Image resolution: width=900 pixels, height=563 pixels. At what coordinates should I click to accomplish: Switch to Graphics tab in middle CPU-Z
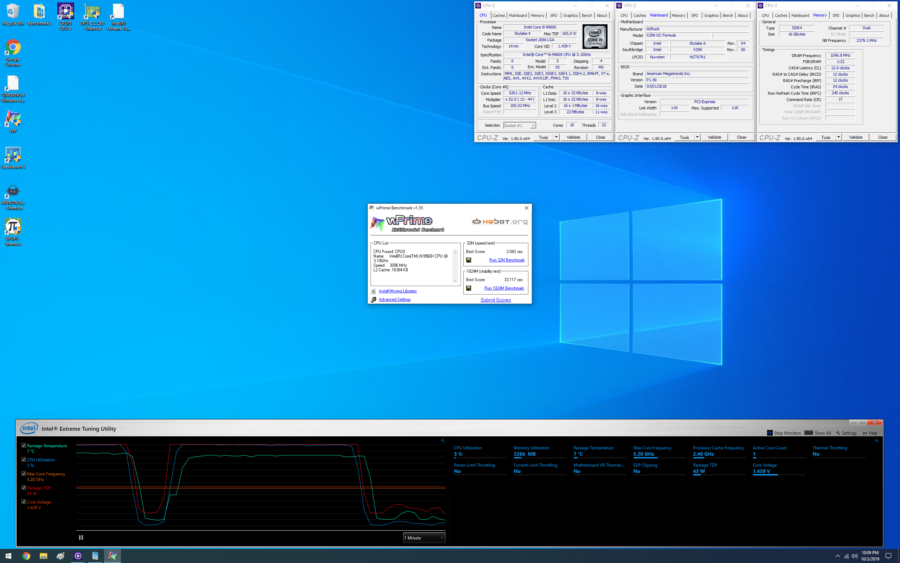coord(711,15)
